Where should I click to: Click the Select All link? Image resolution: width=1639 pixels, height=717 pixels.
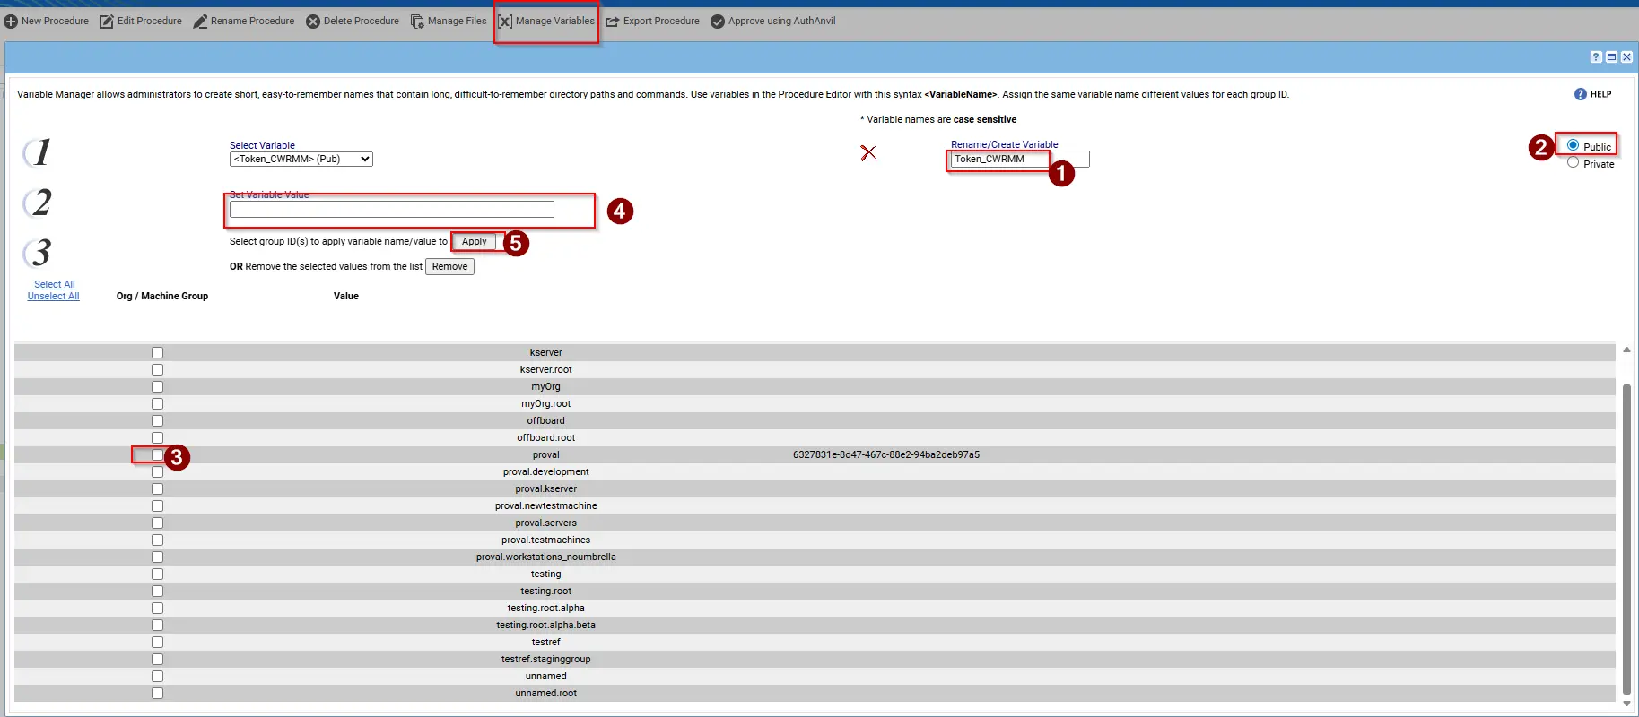(x=55, y=284)
